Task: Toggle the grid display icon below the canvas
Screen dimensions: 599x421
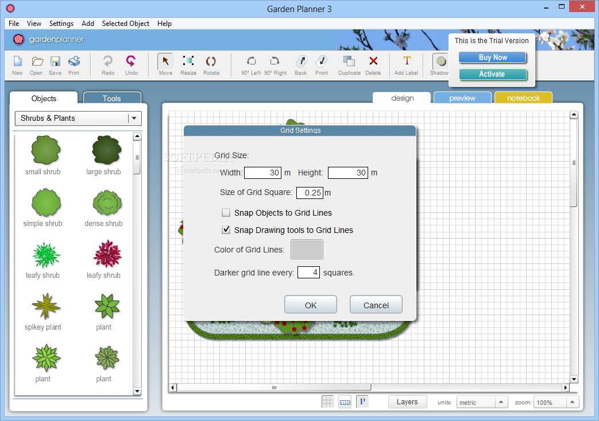Action: tap(327, 402)
